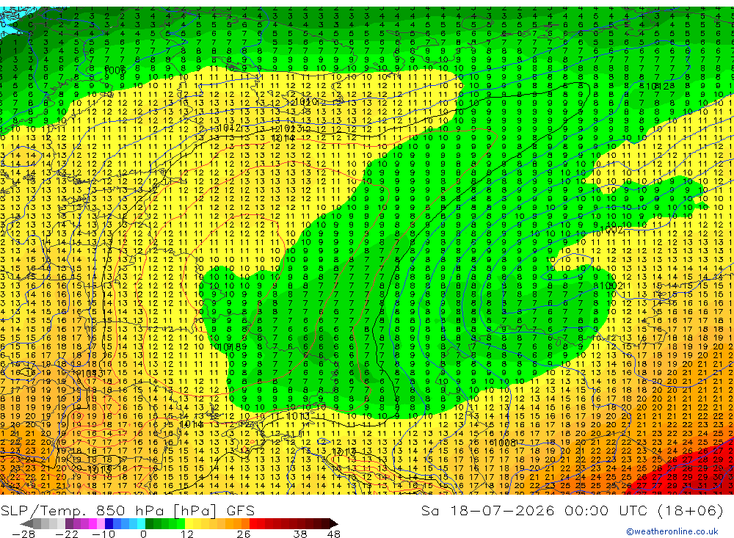This screenshot has width=734, height=538.
Task: Click the gray left arrow of the color scale
Action: (x=26, y=524)
